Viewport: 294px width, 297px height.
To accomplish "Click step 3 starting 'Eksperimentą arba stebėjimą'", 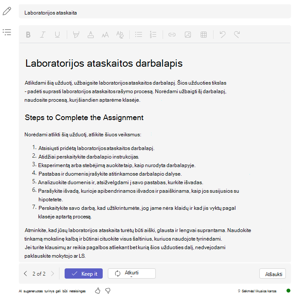I will coord(117,165).
